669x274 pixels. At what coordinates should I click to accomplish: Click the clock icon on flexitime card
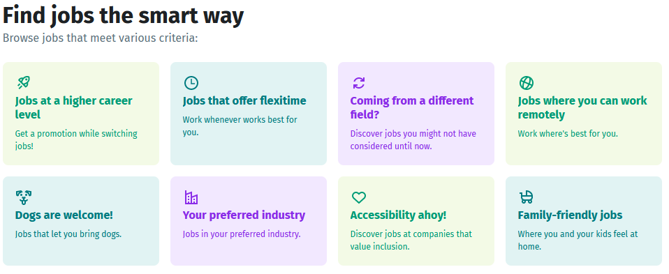click(x=191, y=83)
